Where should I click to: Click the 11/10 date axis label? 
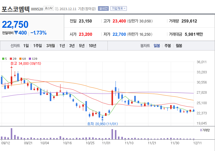pos(129,143)
